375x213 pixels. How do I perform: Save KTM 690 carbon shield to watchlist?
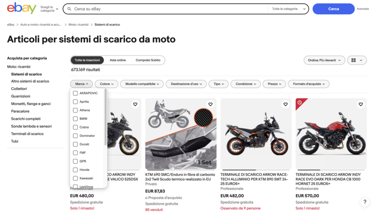pos(210,104)
